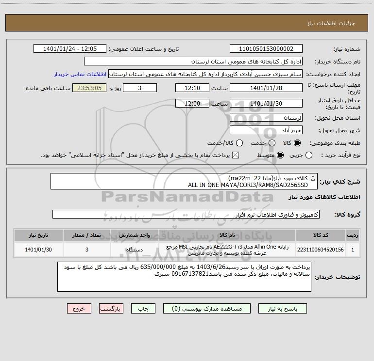Screen dimensions: 374x361
Task: Click the deadline time field 12:10
Action: [x=192, y=88]
